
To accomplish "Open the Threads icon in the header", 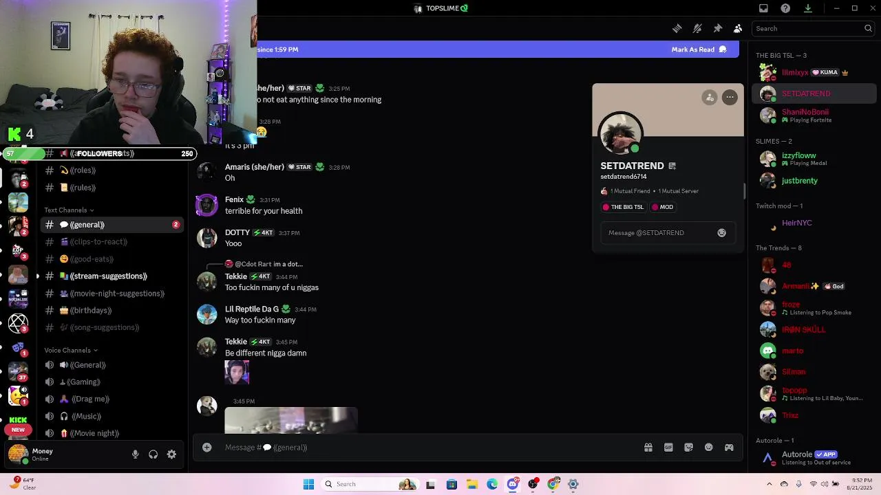I will click(x=677, y=28).
